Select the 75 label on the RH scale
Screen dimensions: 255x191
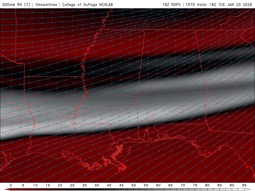(x=195, y=185)
